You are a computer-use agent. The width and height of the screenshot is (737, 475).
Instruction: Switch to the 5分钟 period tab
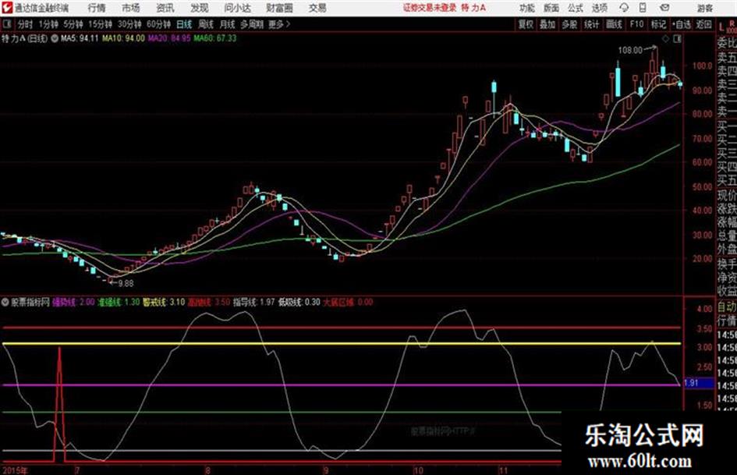(x=73, y=24)
